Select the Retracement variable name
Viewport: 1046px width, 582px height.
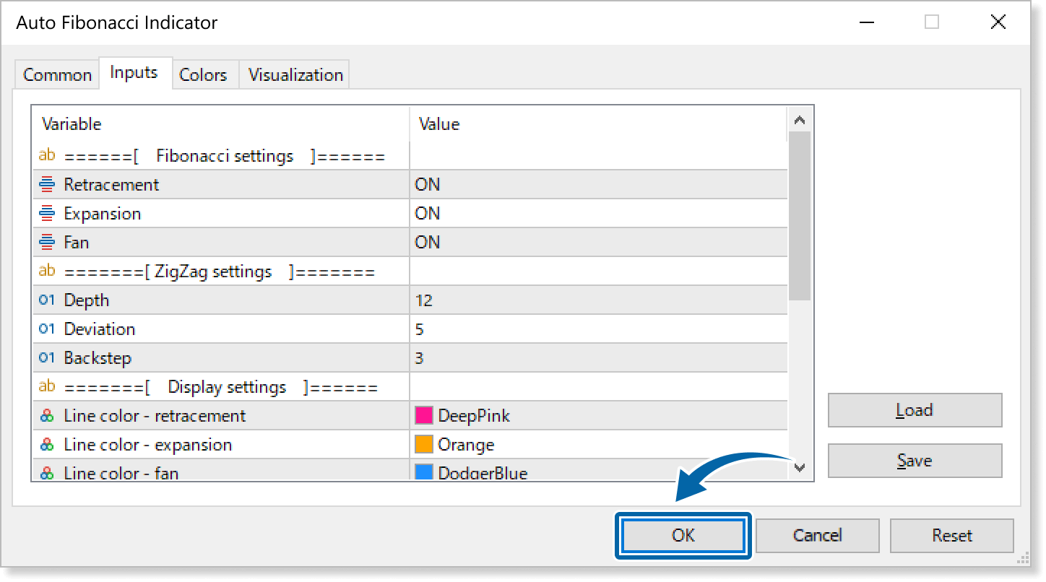click(x=111, y=185)
